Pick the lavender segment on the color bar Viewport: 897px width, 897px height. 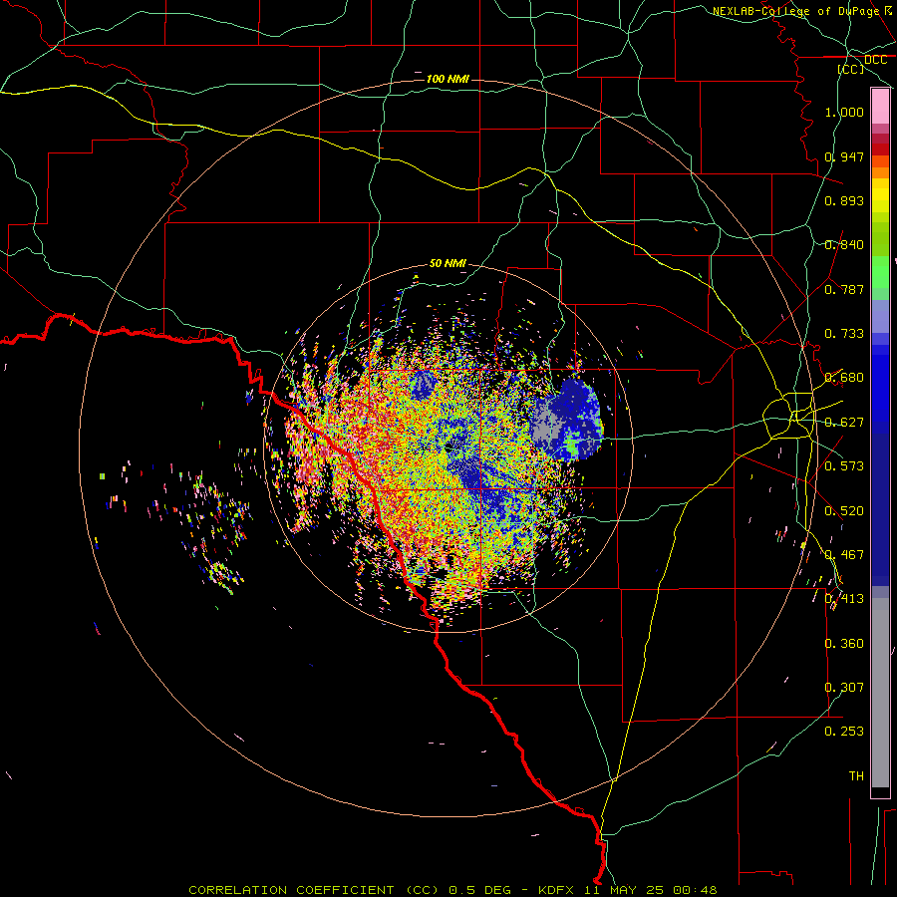pyautogui.click(x=880, y=316)
